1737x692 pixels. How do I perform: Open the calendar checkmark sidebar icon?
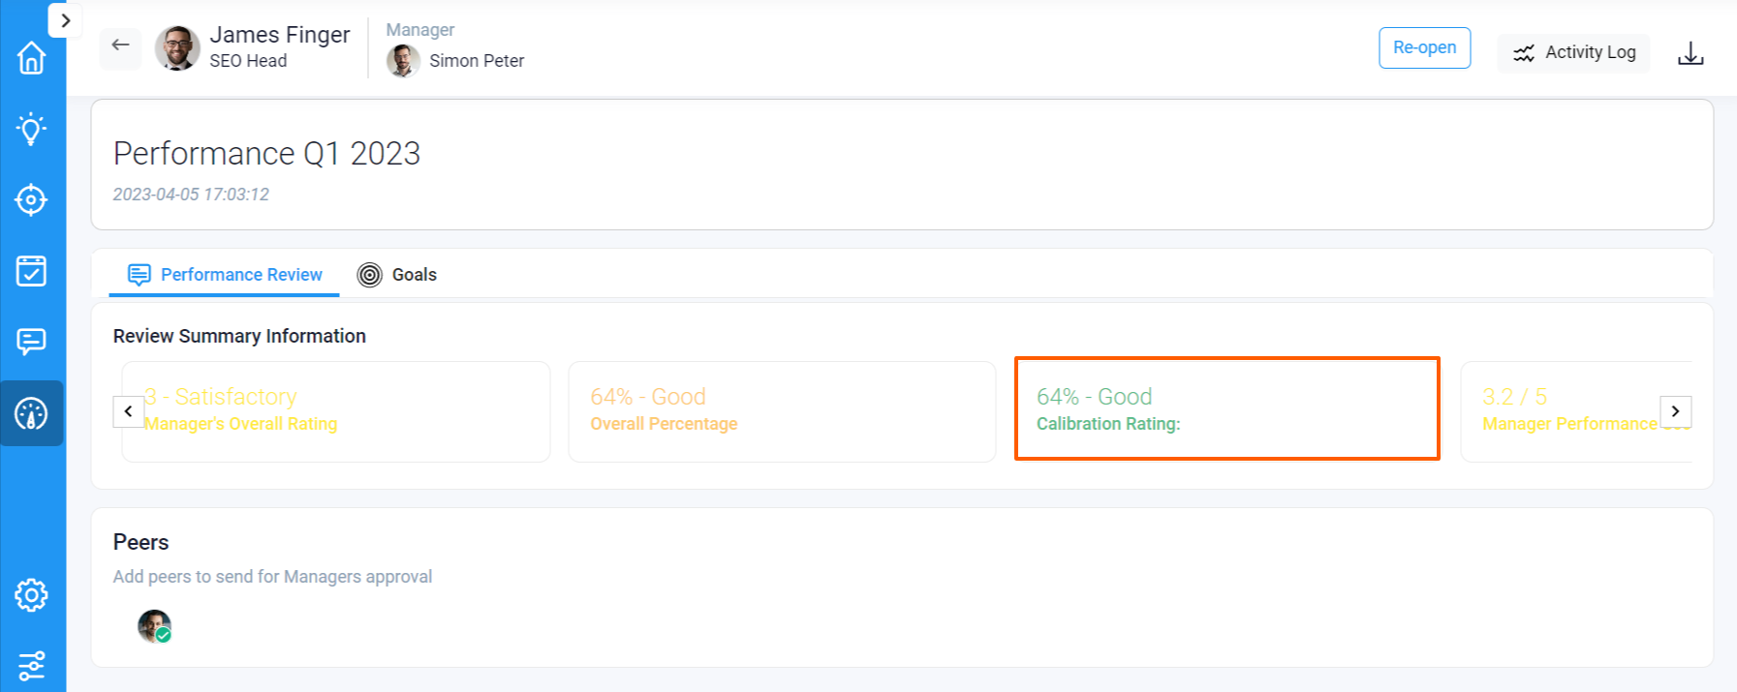pyautogui.click(x=31, y=271)
